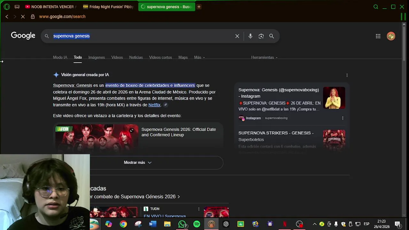Open the Superboletos result poster thumbnail

[x=334, y=140]
